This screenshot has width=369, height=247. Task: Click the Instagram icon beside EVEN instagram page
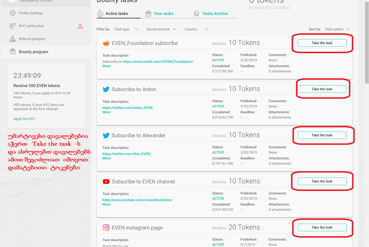pyautogui.click(x=106, y=228)
